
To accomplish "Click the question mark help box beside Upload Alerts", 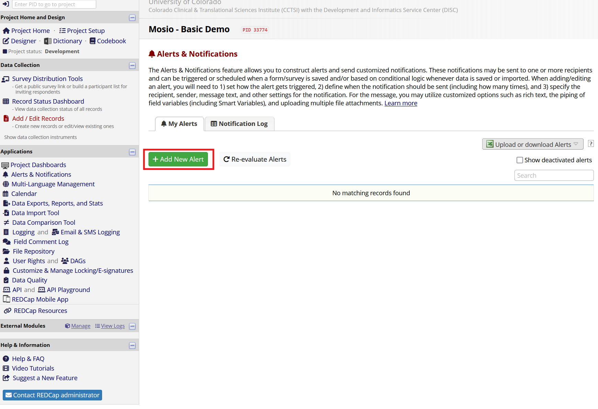I will (591, 144).
